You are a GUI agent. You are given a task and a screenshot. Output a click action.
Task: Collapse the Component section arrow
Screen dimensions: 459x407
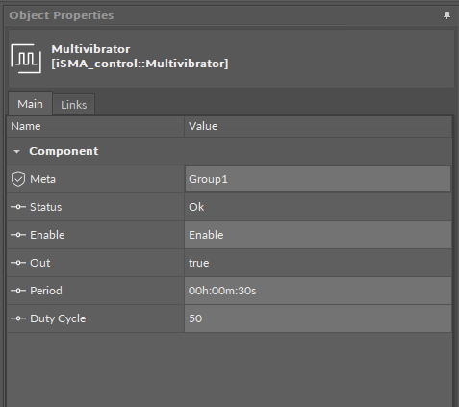[x=16, y=151]
